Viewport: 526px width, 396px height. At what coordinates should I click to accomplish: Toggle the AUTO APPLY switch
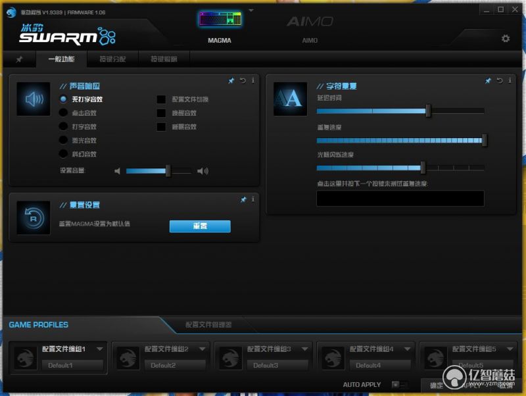(x=400, y=385)
